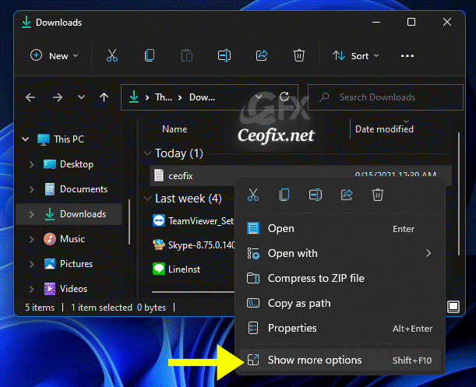Open the See more three-dots button

click(407, 56)
